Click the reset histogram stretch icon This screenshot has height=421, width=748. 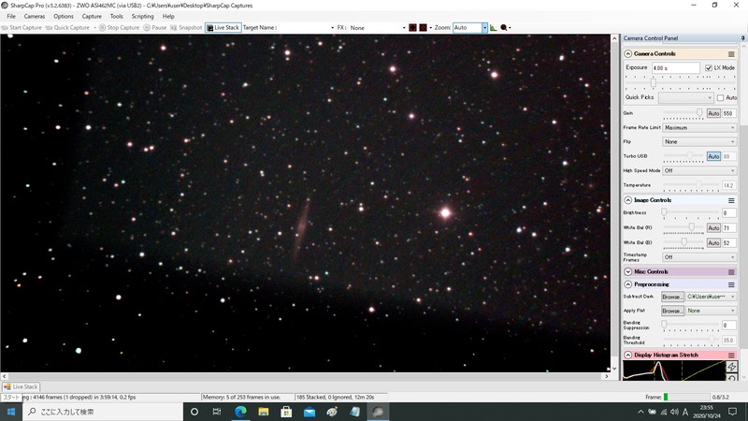(x=732, y=378)
